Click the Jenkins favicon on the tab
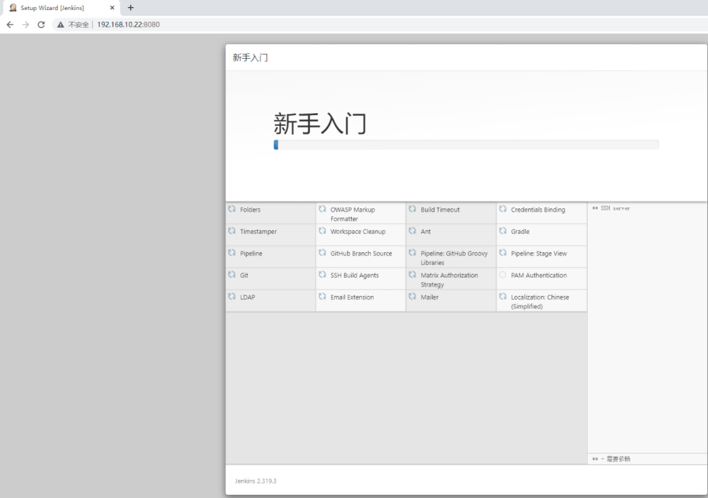The width and height of the screenshot is (708, 498). coord(13,8)
